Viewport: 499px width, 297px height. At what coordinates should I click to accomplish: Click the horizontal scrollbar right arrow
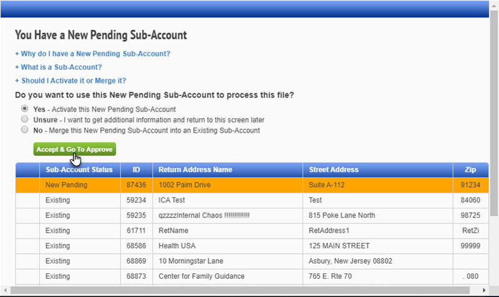[x=485, y=290]
